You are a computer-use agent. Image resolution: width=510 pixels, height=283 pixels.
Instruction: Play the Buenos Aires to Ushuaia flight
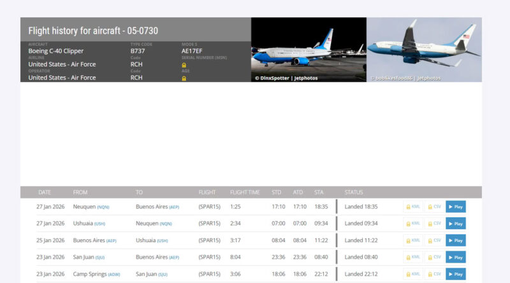point(455,240)
